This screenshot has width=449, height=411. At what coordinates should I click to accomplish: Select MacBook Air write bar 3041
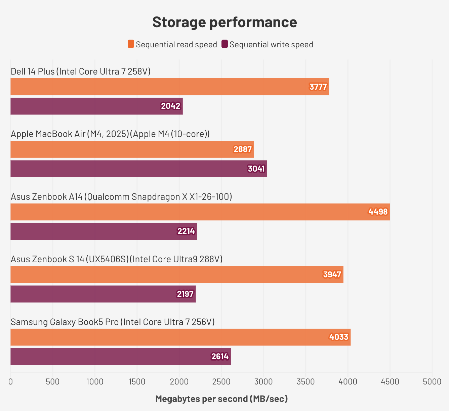click(x=138, y=169)
